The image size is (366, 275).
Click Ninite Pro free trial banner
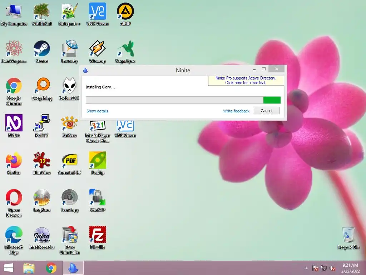point(246,81)
